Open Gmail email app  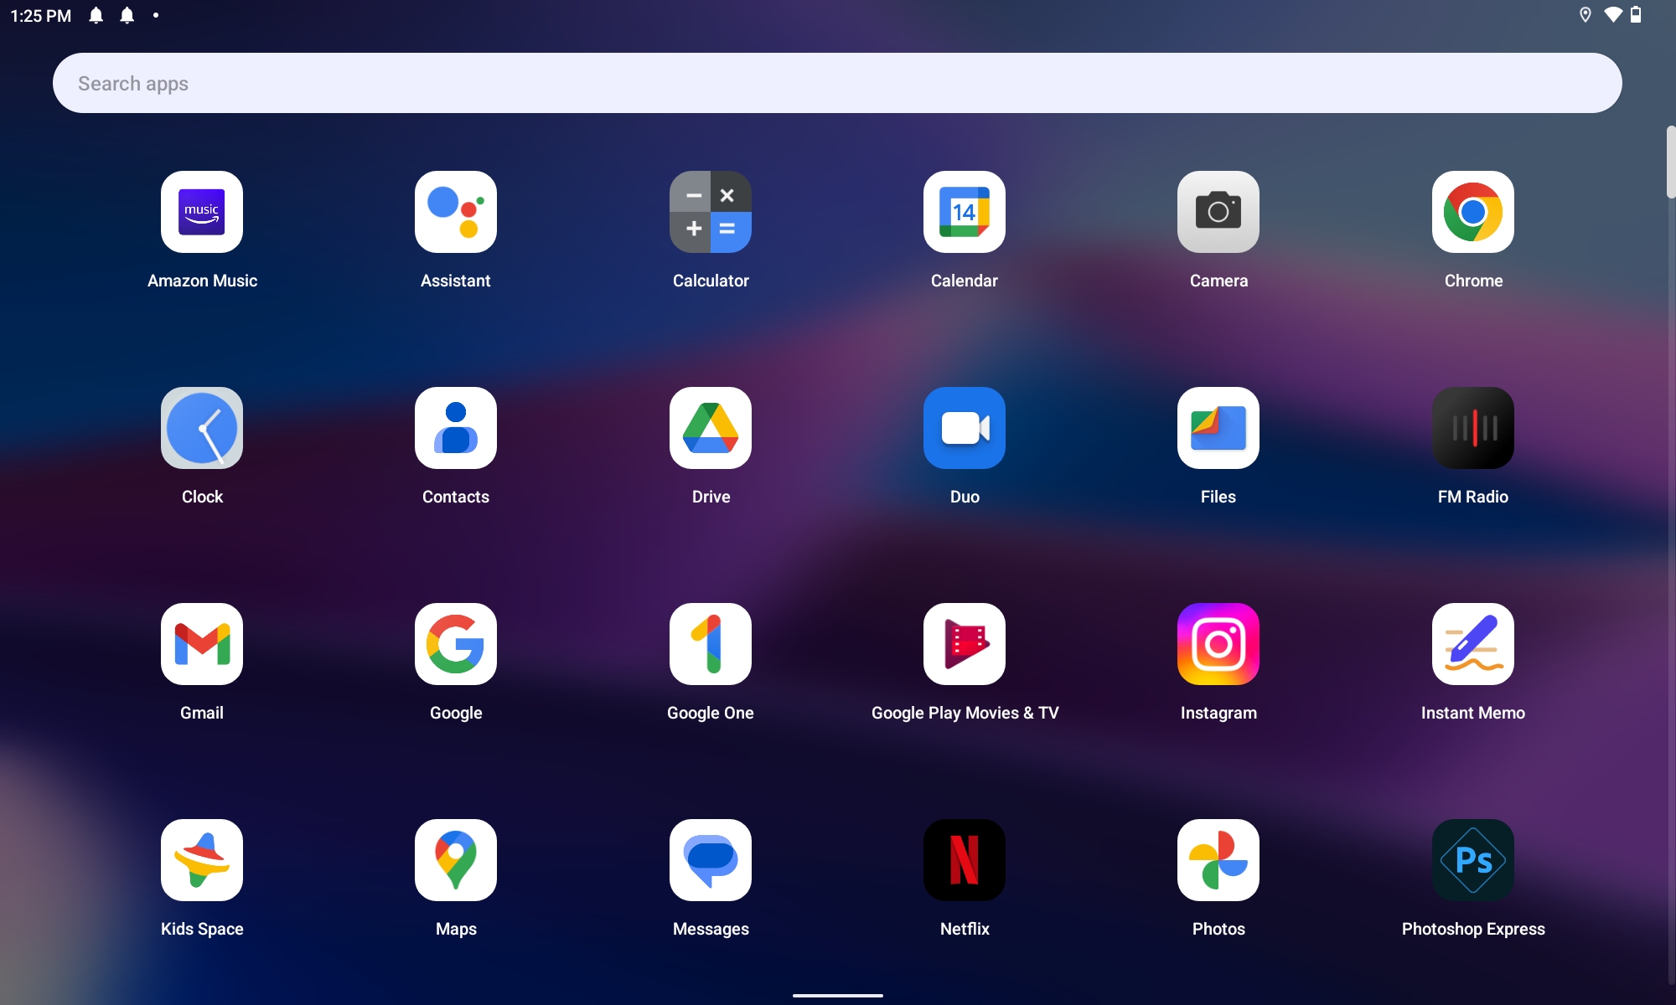pyautogui.click(x=201, y=644)
